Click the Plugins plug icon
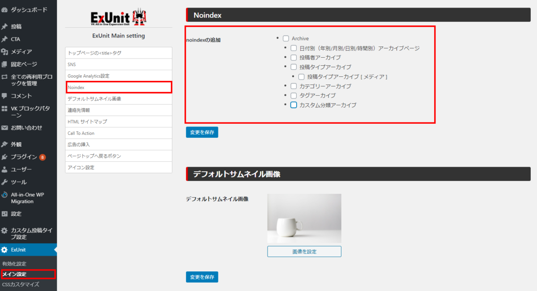Screen dimensions: 537x291 (x=4, y=157)
